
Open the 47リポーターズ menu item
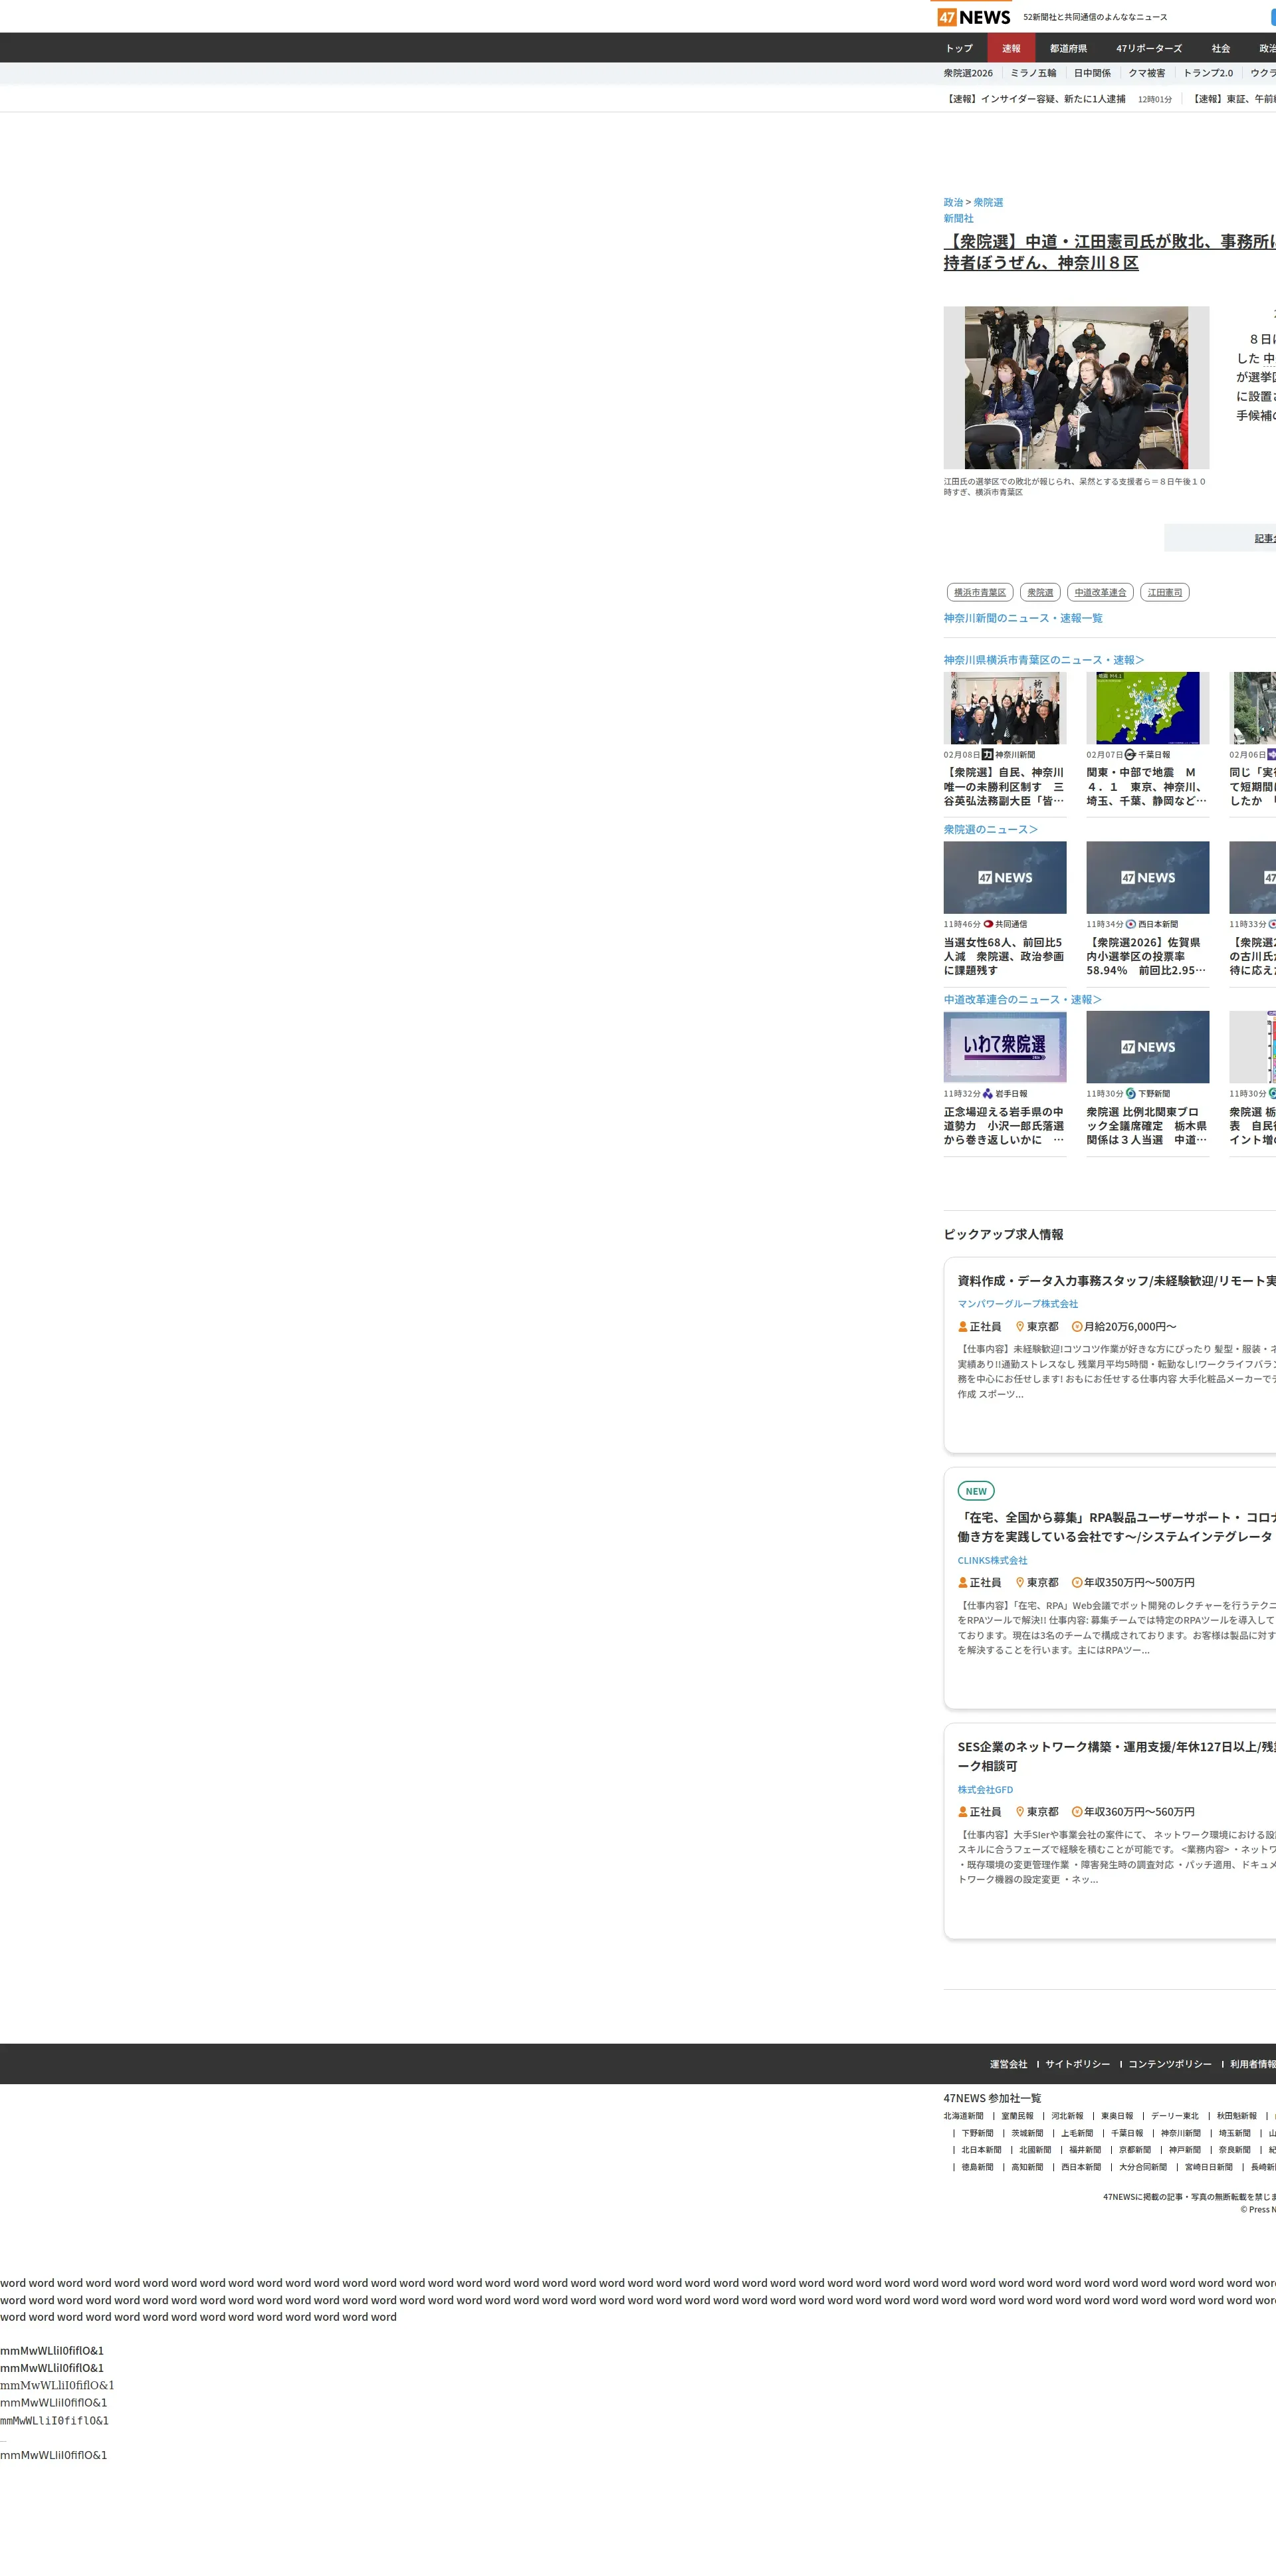point(1148,48)
